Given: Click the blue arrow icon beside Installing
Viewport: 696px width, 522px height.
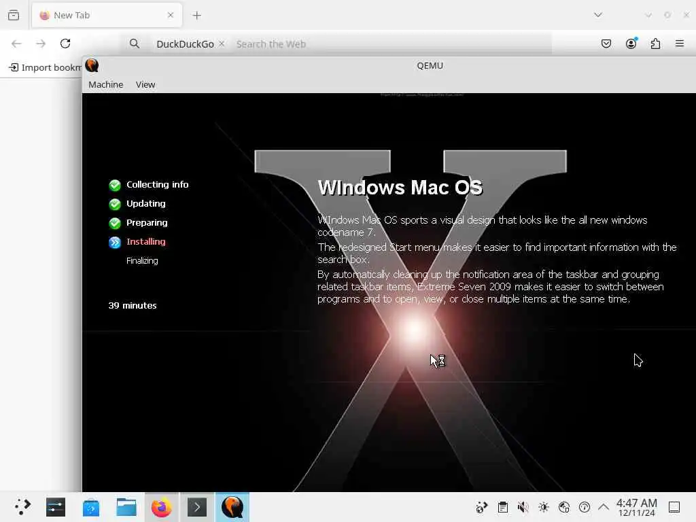Looking at the screenshot, I should [114, 242].
